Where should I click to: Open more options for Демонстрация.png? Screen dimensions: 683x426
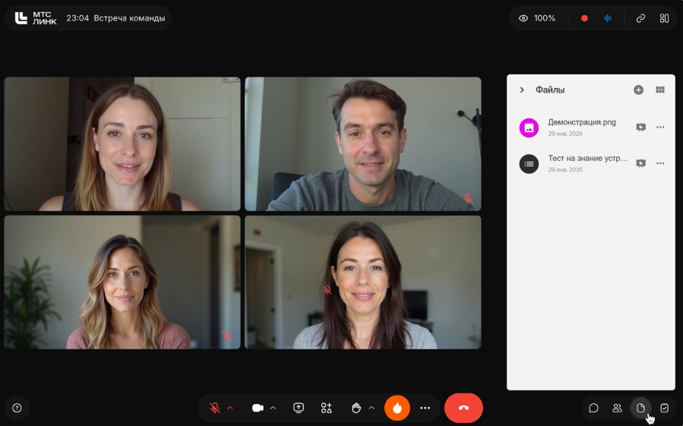660,127
